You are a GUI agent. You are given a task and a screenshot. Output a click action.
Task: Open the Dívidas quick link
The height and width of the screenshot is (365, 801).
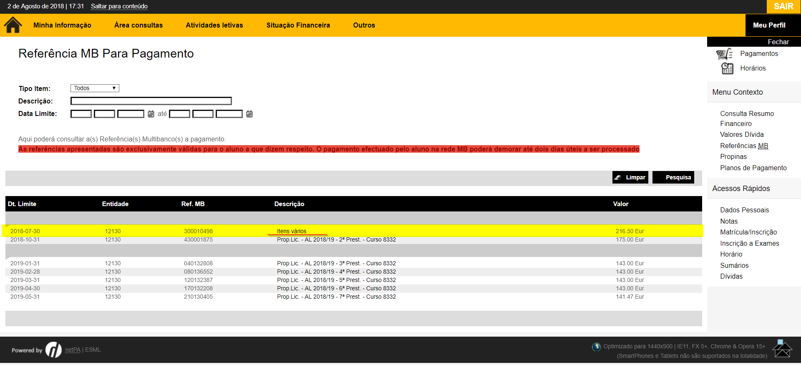click(731, 276)
